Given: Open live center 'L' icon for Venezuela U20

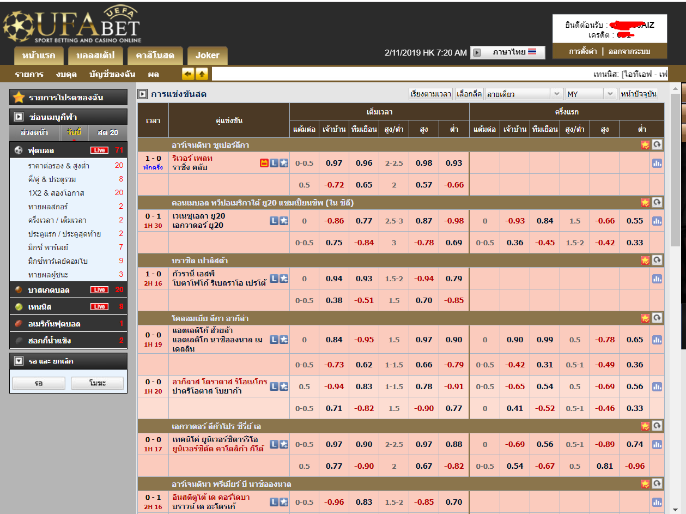Looking at the screenshot, I should coord(274,221).
